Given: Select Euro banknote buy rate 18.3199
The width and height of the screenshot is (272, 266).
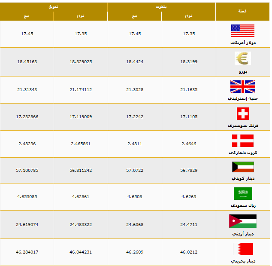Looking at the screenshot, I should click(189, 62).
